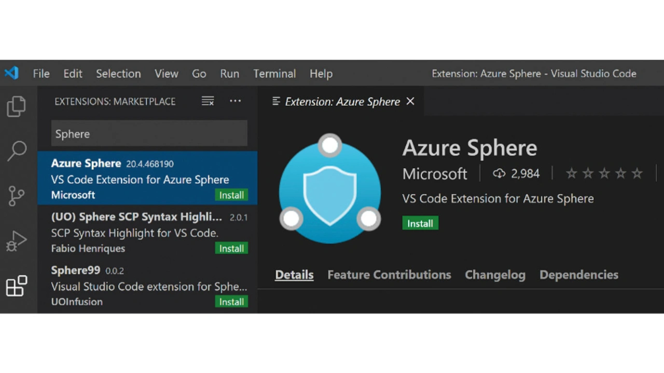The width and height of the screenshot is (664, 373).
Task: Click the Fabio Henriques publisher name
Action: 88,248
